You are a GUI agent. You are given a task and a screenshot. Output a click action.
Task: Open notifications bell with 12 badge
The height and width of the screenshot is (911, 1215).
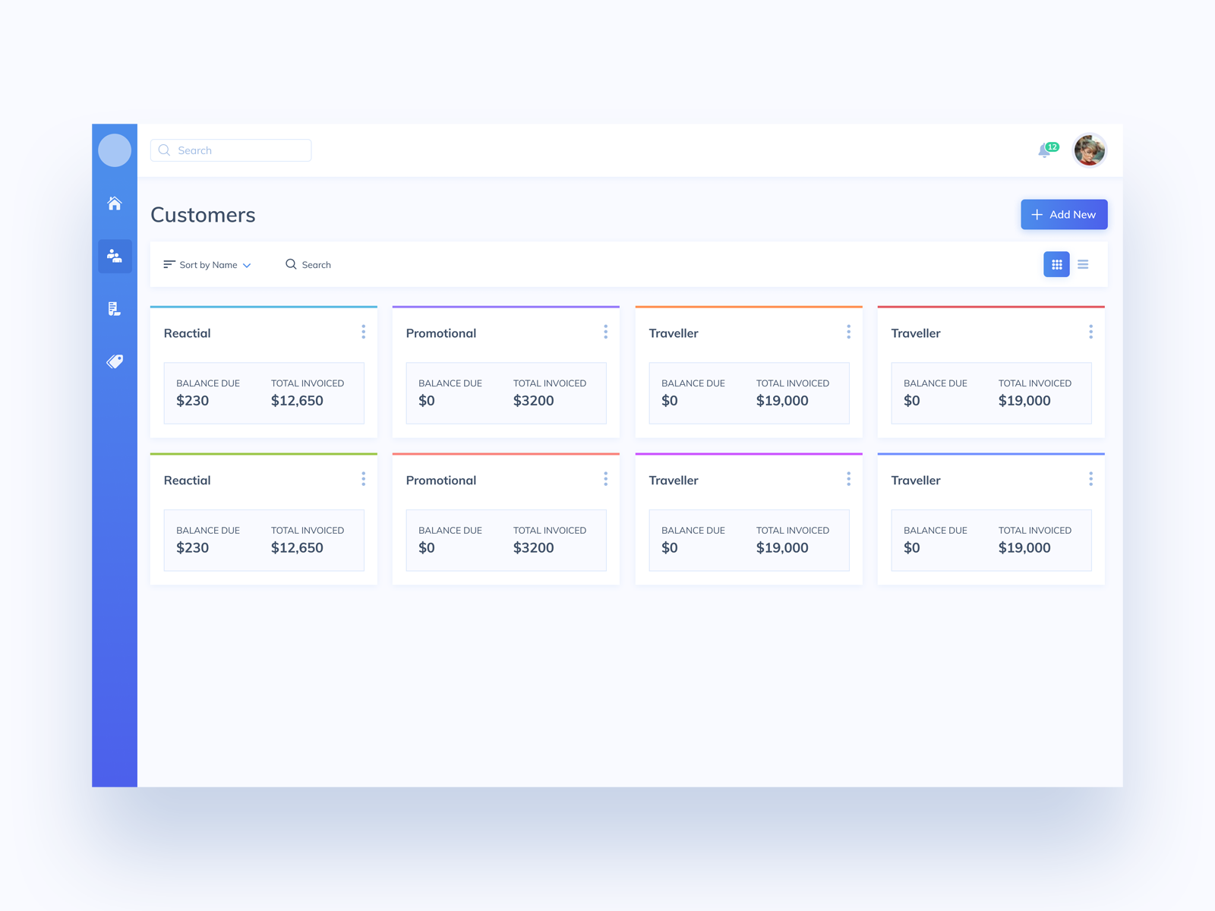click(1047, 150)
